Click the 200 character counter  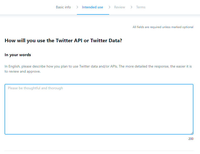tap(191, 139)
